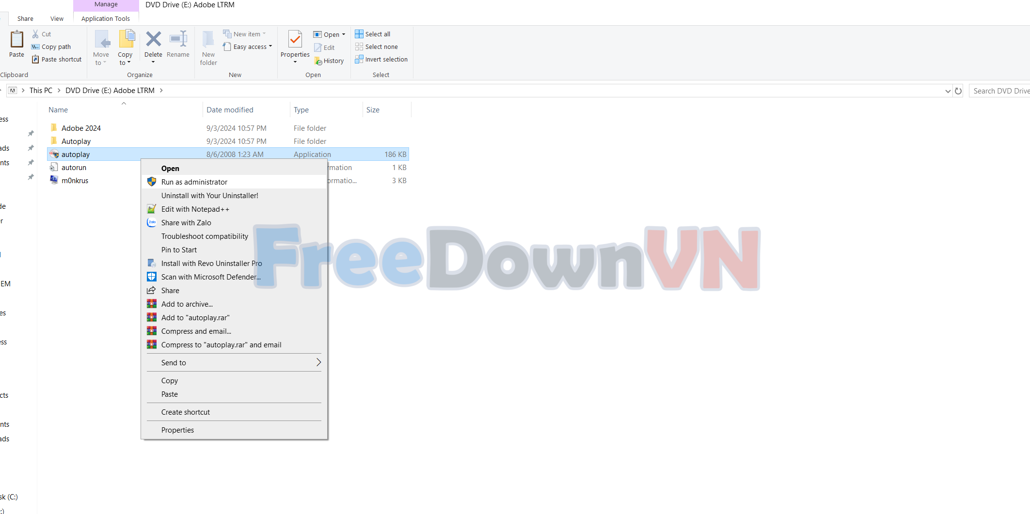Open the Easy access dropdown
Screen dimensions: 1030x514
248,47
